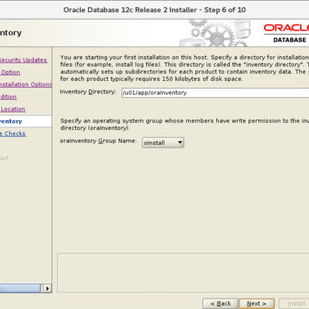
Task: Click the Back button
Action: [221, 303]
